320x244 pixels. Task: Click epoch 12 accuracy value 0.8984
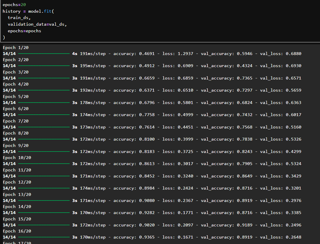click(x=147, y=188)
